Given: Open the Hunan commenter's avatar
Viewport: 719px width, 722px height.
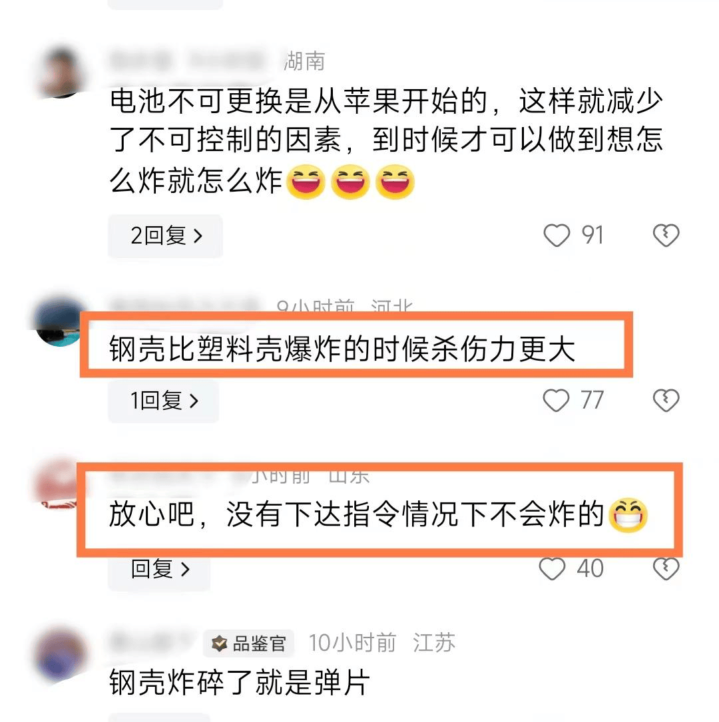Looking at the screenshot, I should point(61,72).
